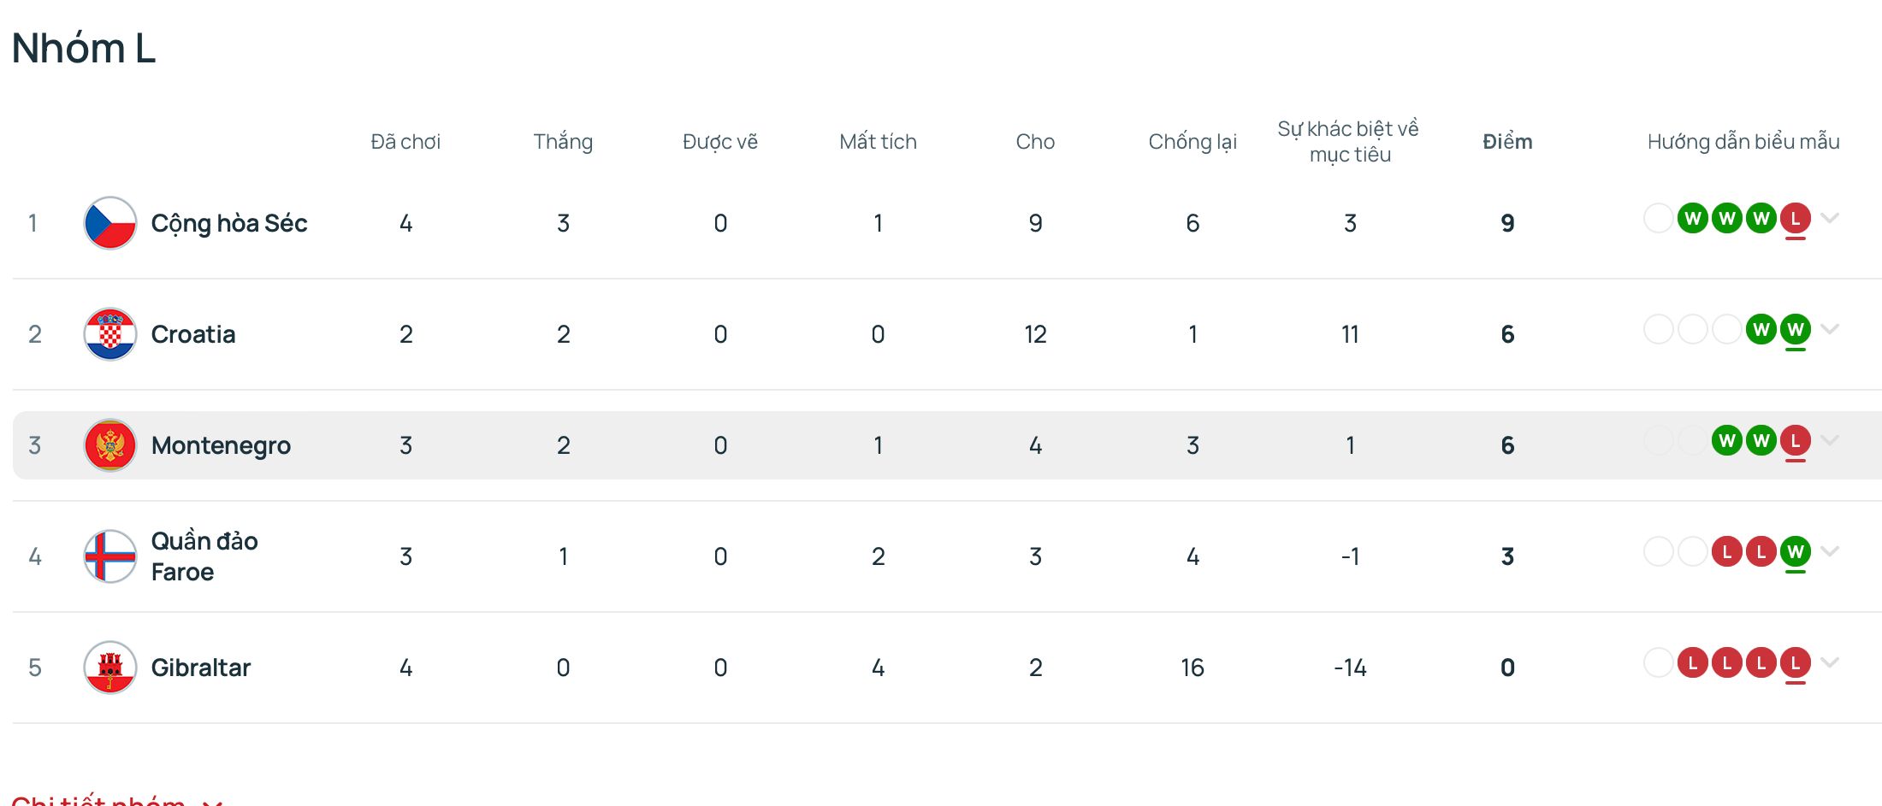Open the Montenegro team name link
Image resolution: width=1882 pixels, height=806 pixels.
(x=221, y=445)
